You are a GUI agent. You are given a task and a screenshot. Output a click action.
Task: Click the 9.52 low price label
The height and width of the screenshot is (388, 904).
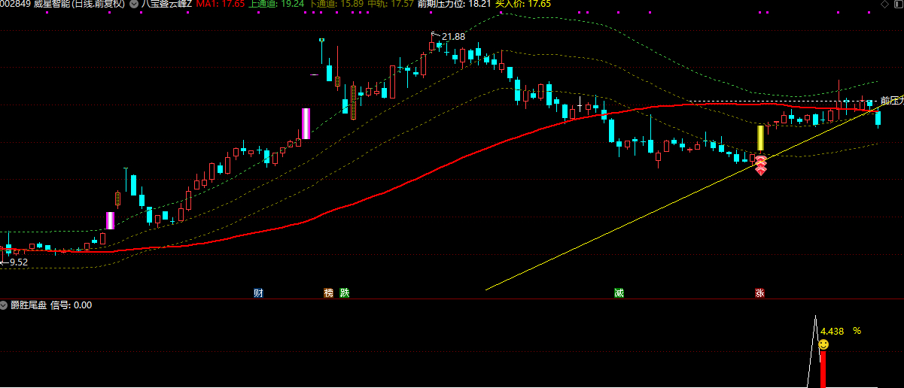18,262
